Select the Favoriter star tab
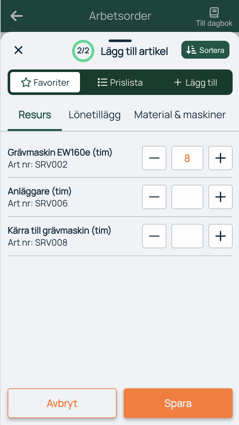Viewport: 239px width, 425px height. tap(45, 83)
